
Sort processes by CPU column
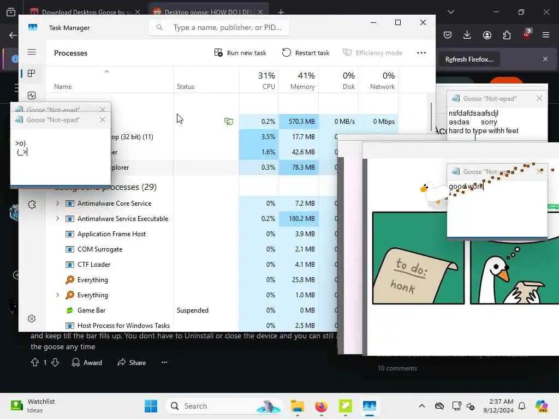click(x=259, y=80)
